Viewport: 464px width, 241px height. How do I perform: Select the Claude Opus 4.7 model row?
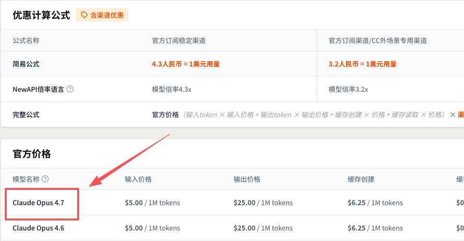[x=232, y=203]
